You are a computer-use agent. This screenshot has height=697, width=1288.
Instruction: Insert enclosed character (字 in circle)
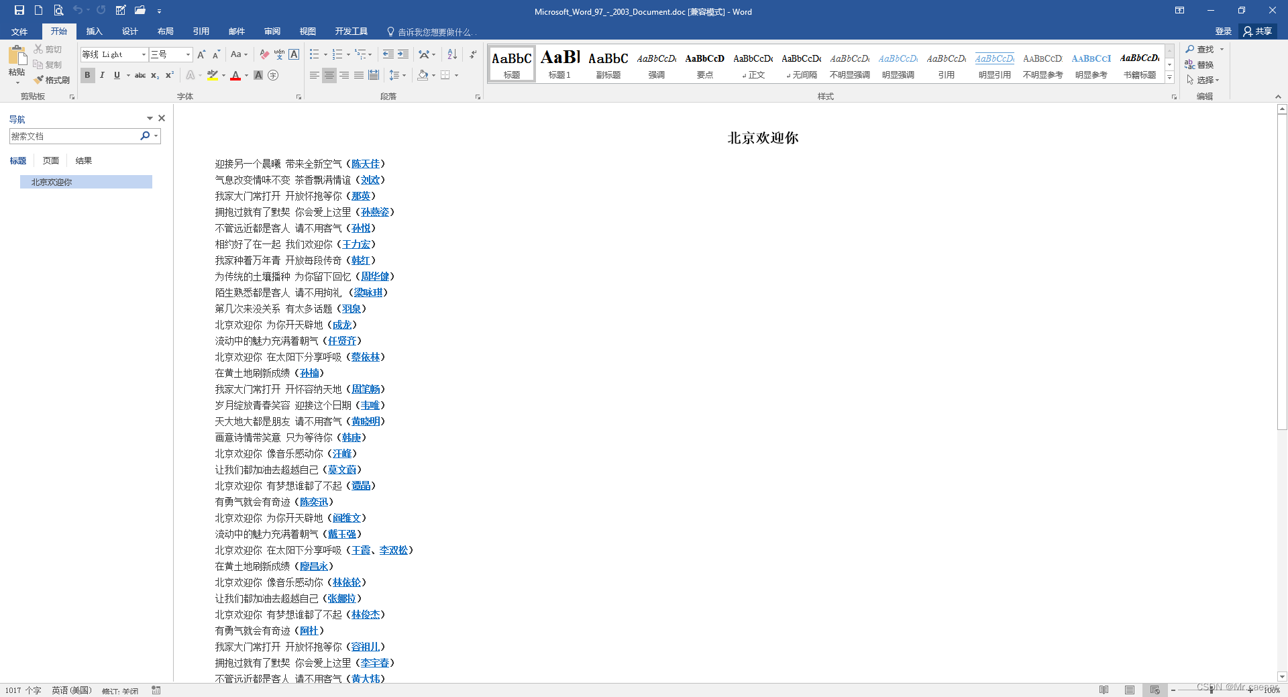(273, 75)
